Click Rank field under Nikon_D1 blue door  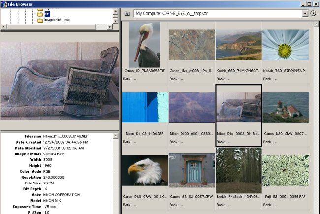(129, 142)
